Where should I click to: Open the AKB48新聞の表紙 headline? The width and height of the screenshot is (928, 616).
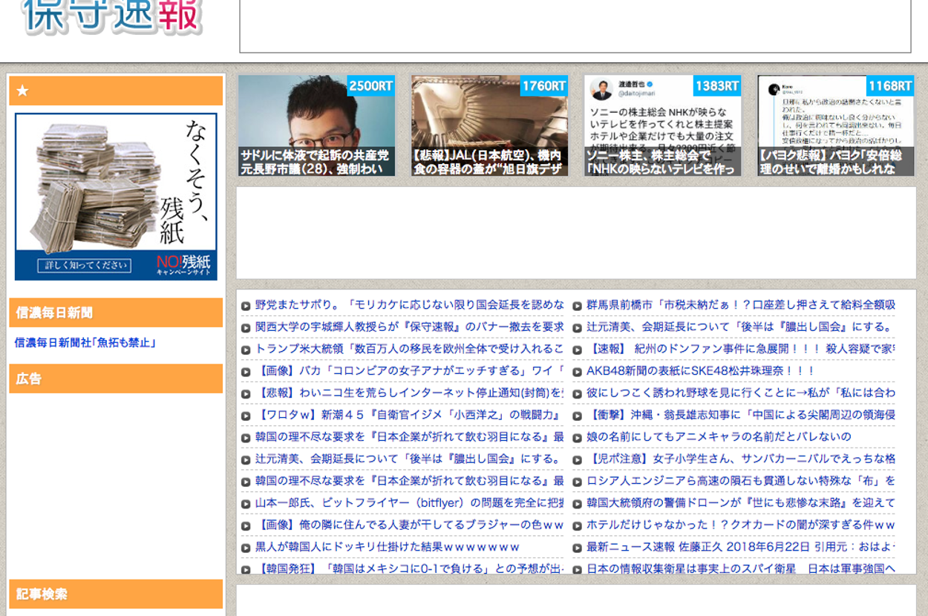pyautogui.click(x=700, y=371)
